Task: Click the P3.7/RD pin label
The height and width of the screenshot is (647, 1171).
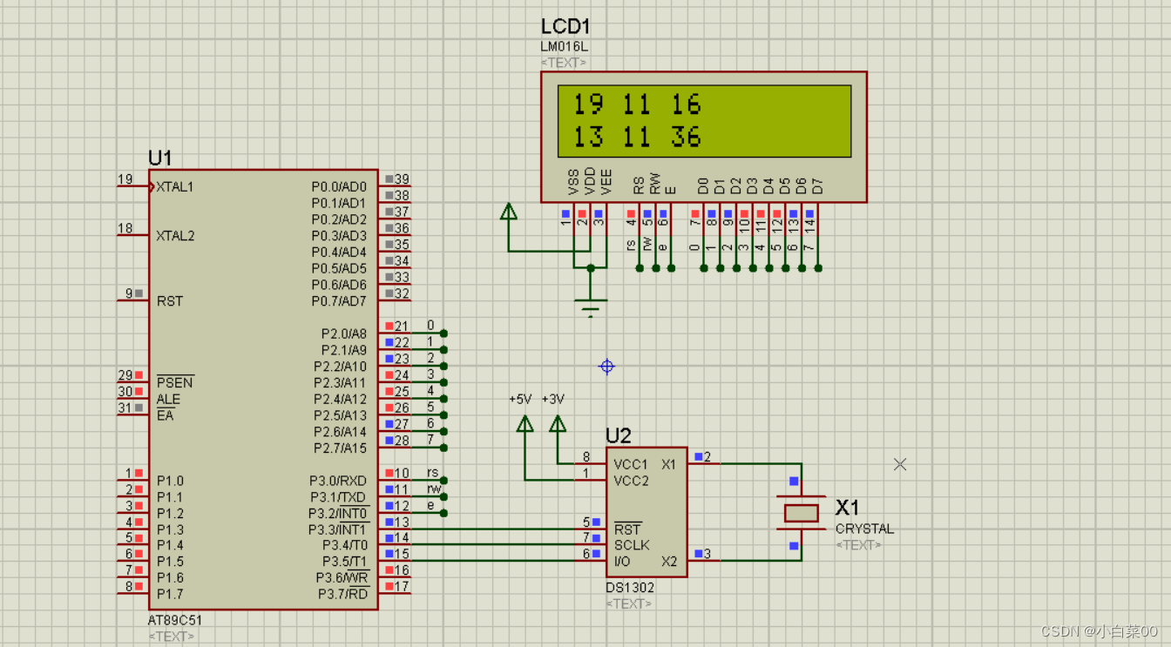Action: click(x=342, y=595)
